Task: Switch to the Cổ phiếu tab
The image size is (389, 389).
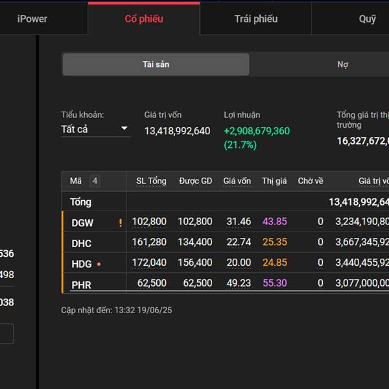Action: pos(144,19)
